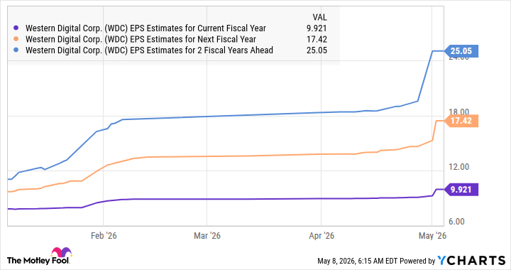The height and width of the screenshot is (270, 511).
Task: Click legend value 9.921
Action: point(317,28)
